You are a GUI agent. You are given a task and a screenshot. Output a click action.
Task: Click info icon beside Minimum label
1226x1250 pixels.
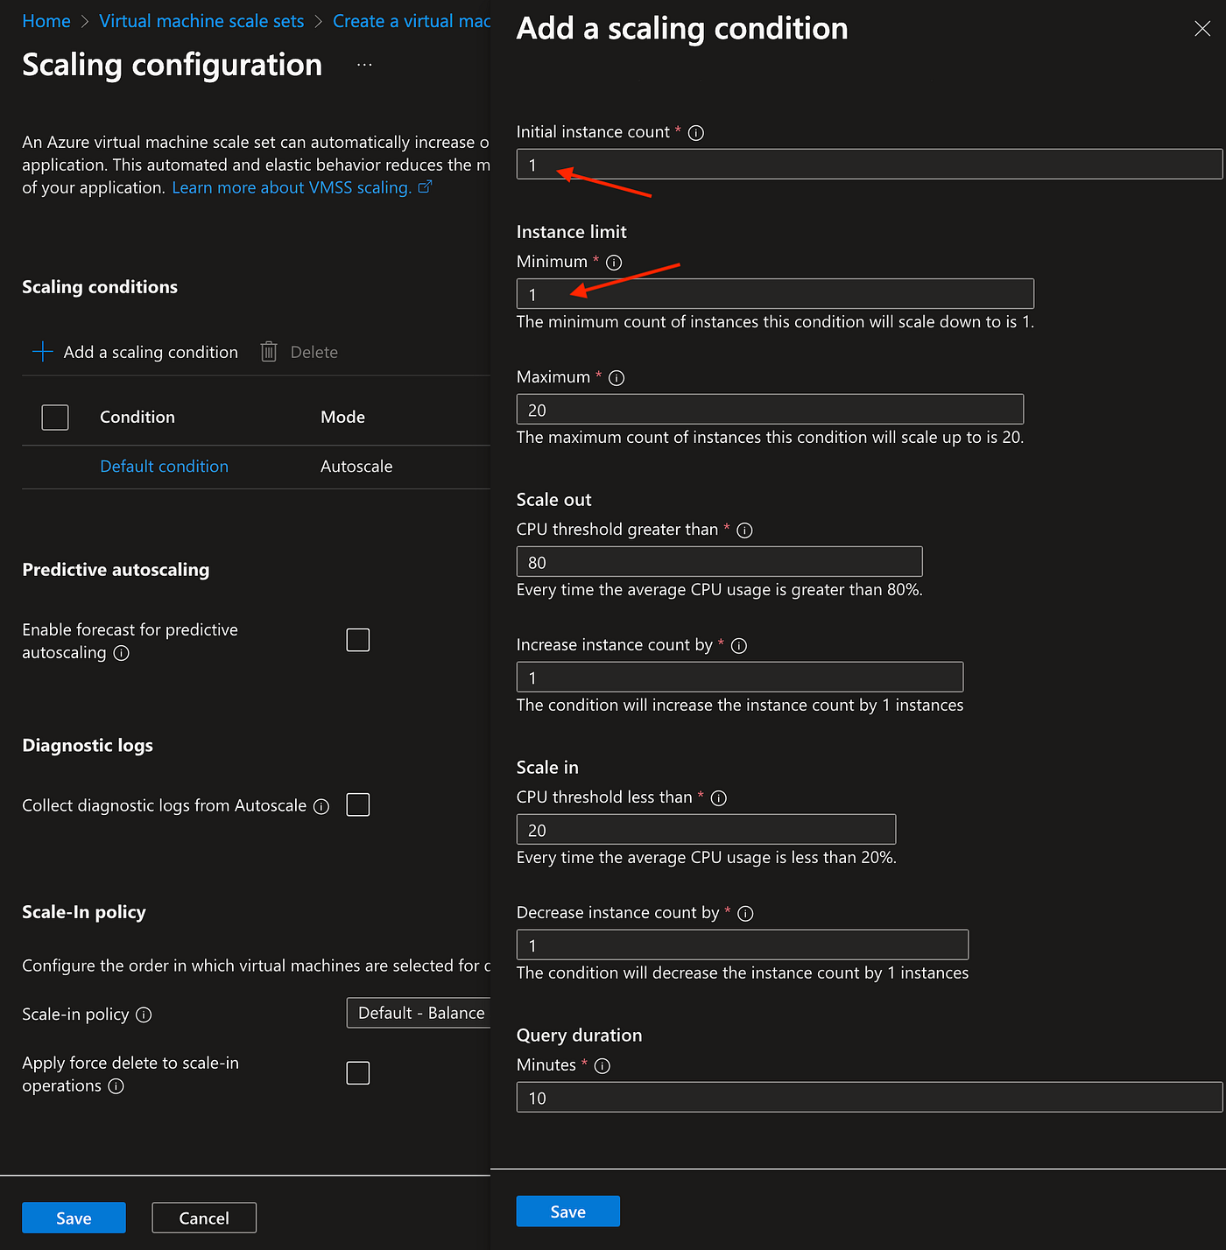click(614, 263)
